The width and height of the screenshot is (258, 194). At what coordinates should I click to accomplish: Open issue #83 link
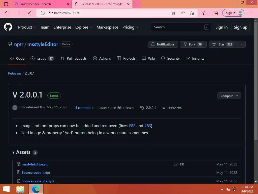click(x=148, y=126)
